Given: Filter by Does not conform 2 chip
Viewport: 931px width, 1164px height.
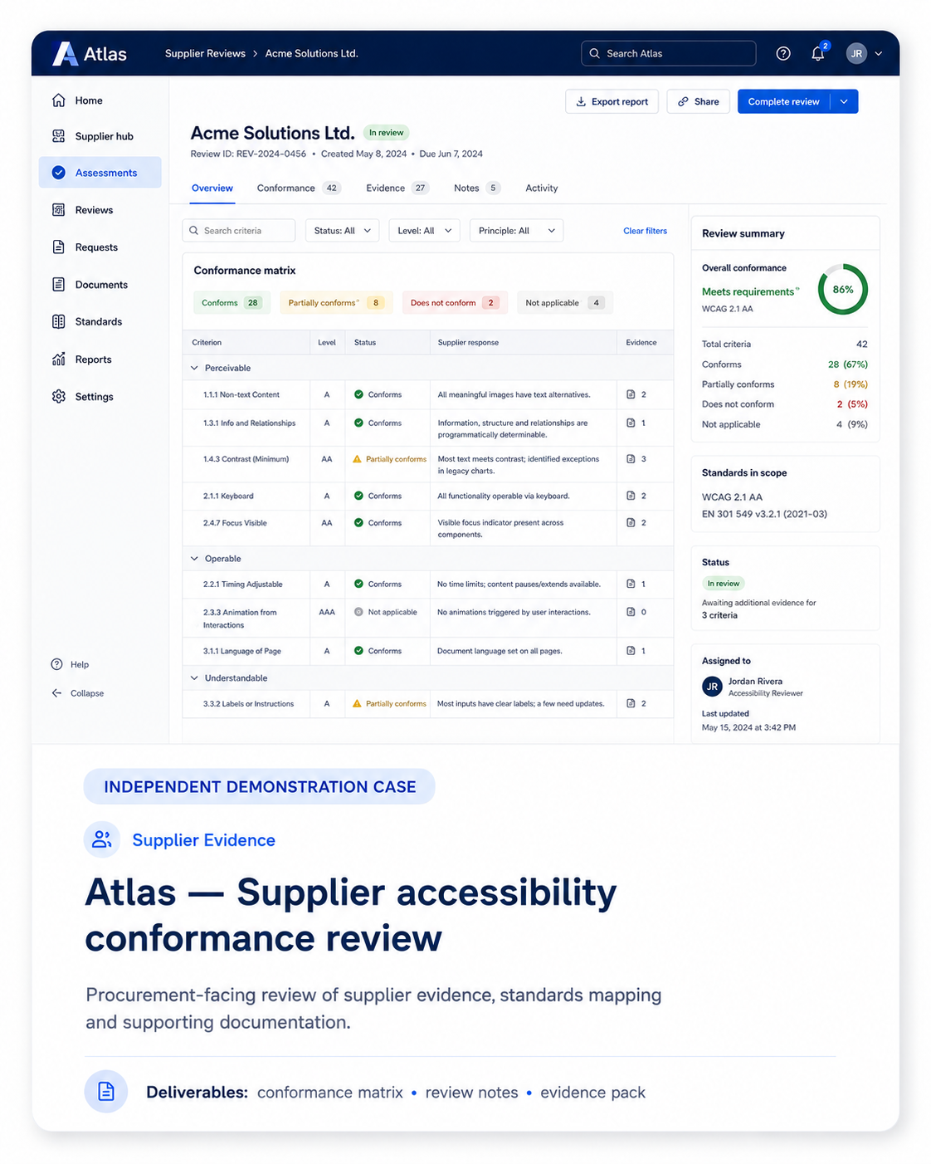Looking at the screenshot, I should coord(454,303).
